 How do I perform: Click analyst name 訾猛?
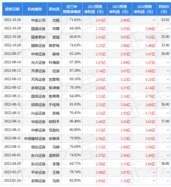coord(56,37)
